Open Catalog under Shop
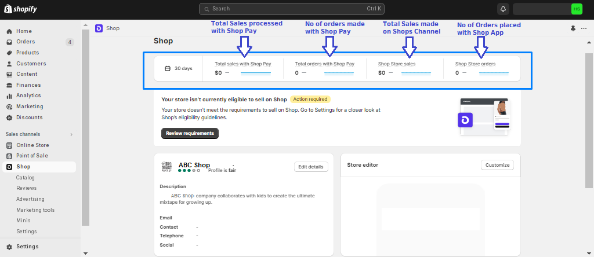 [x=26, y=177]
